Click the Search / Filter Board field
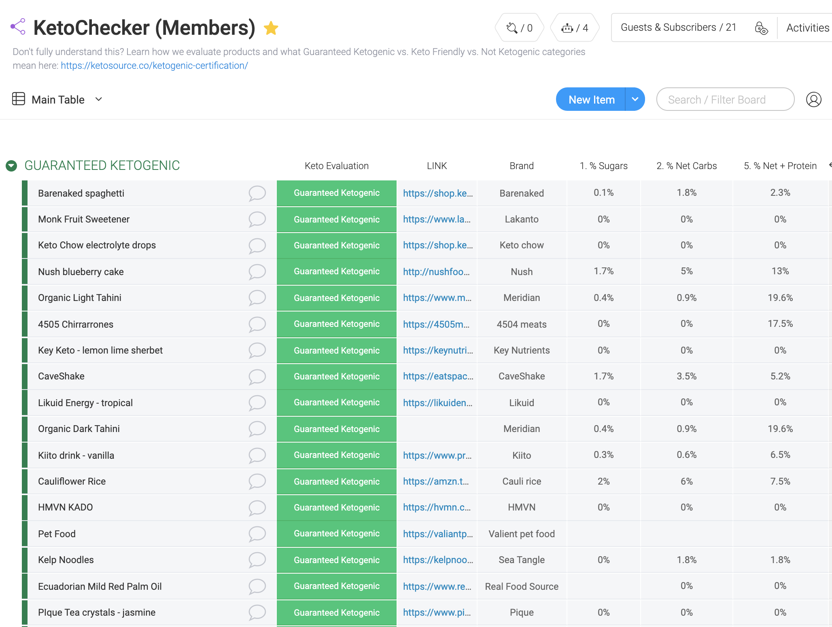Screen dimensions: 832x627 [x=725, y=100]
